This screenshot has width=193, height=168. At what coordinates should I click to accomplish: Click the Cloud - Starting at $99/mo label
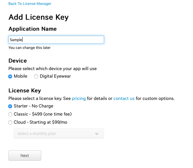[x=40, y=122]
